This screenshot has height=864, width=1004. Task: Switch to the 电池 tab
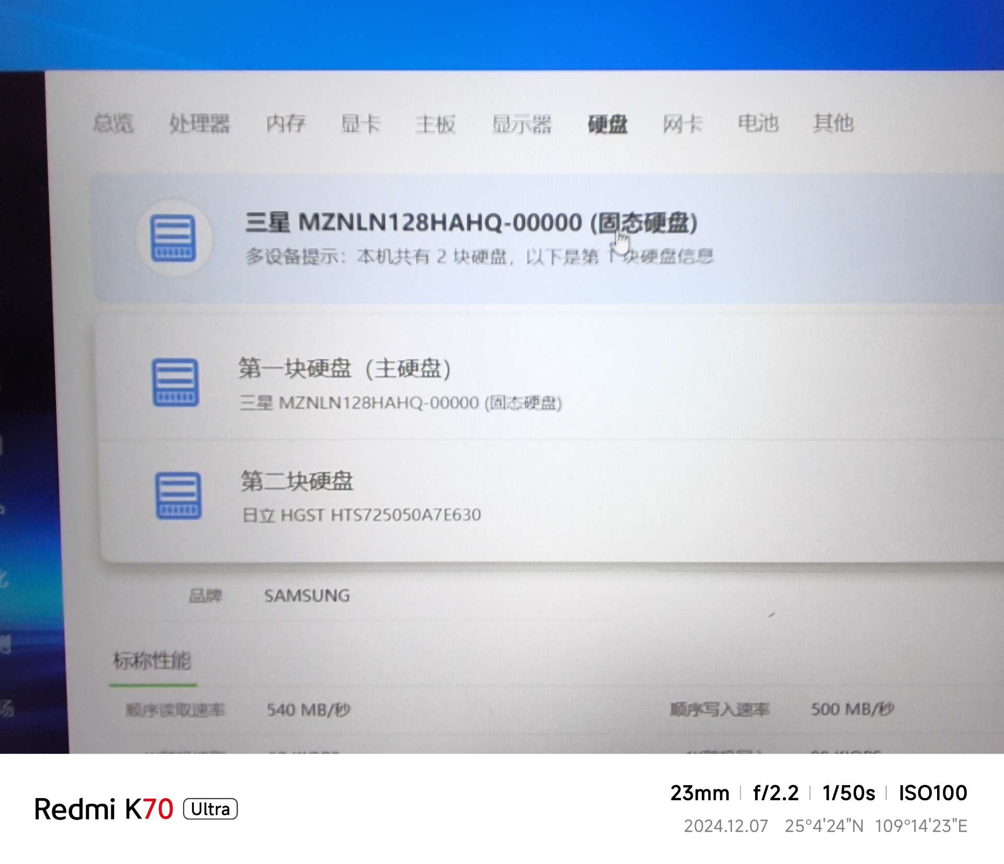[x=758, y=123]
